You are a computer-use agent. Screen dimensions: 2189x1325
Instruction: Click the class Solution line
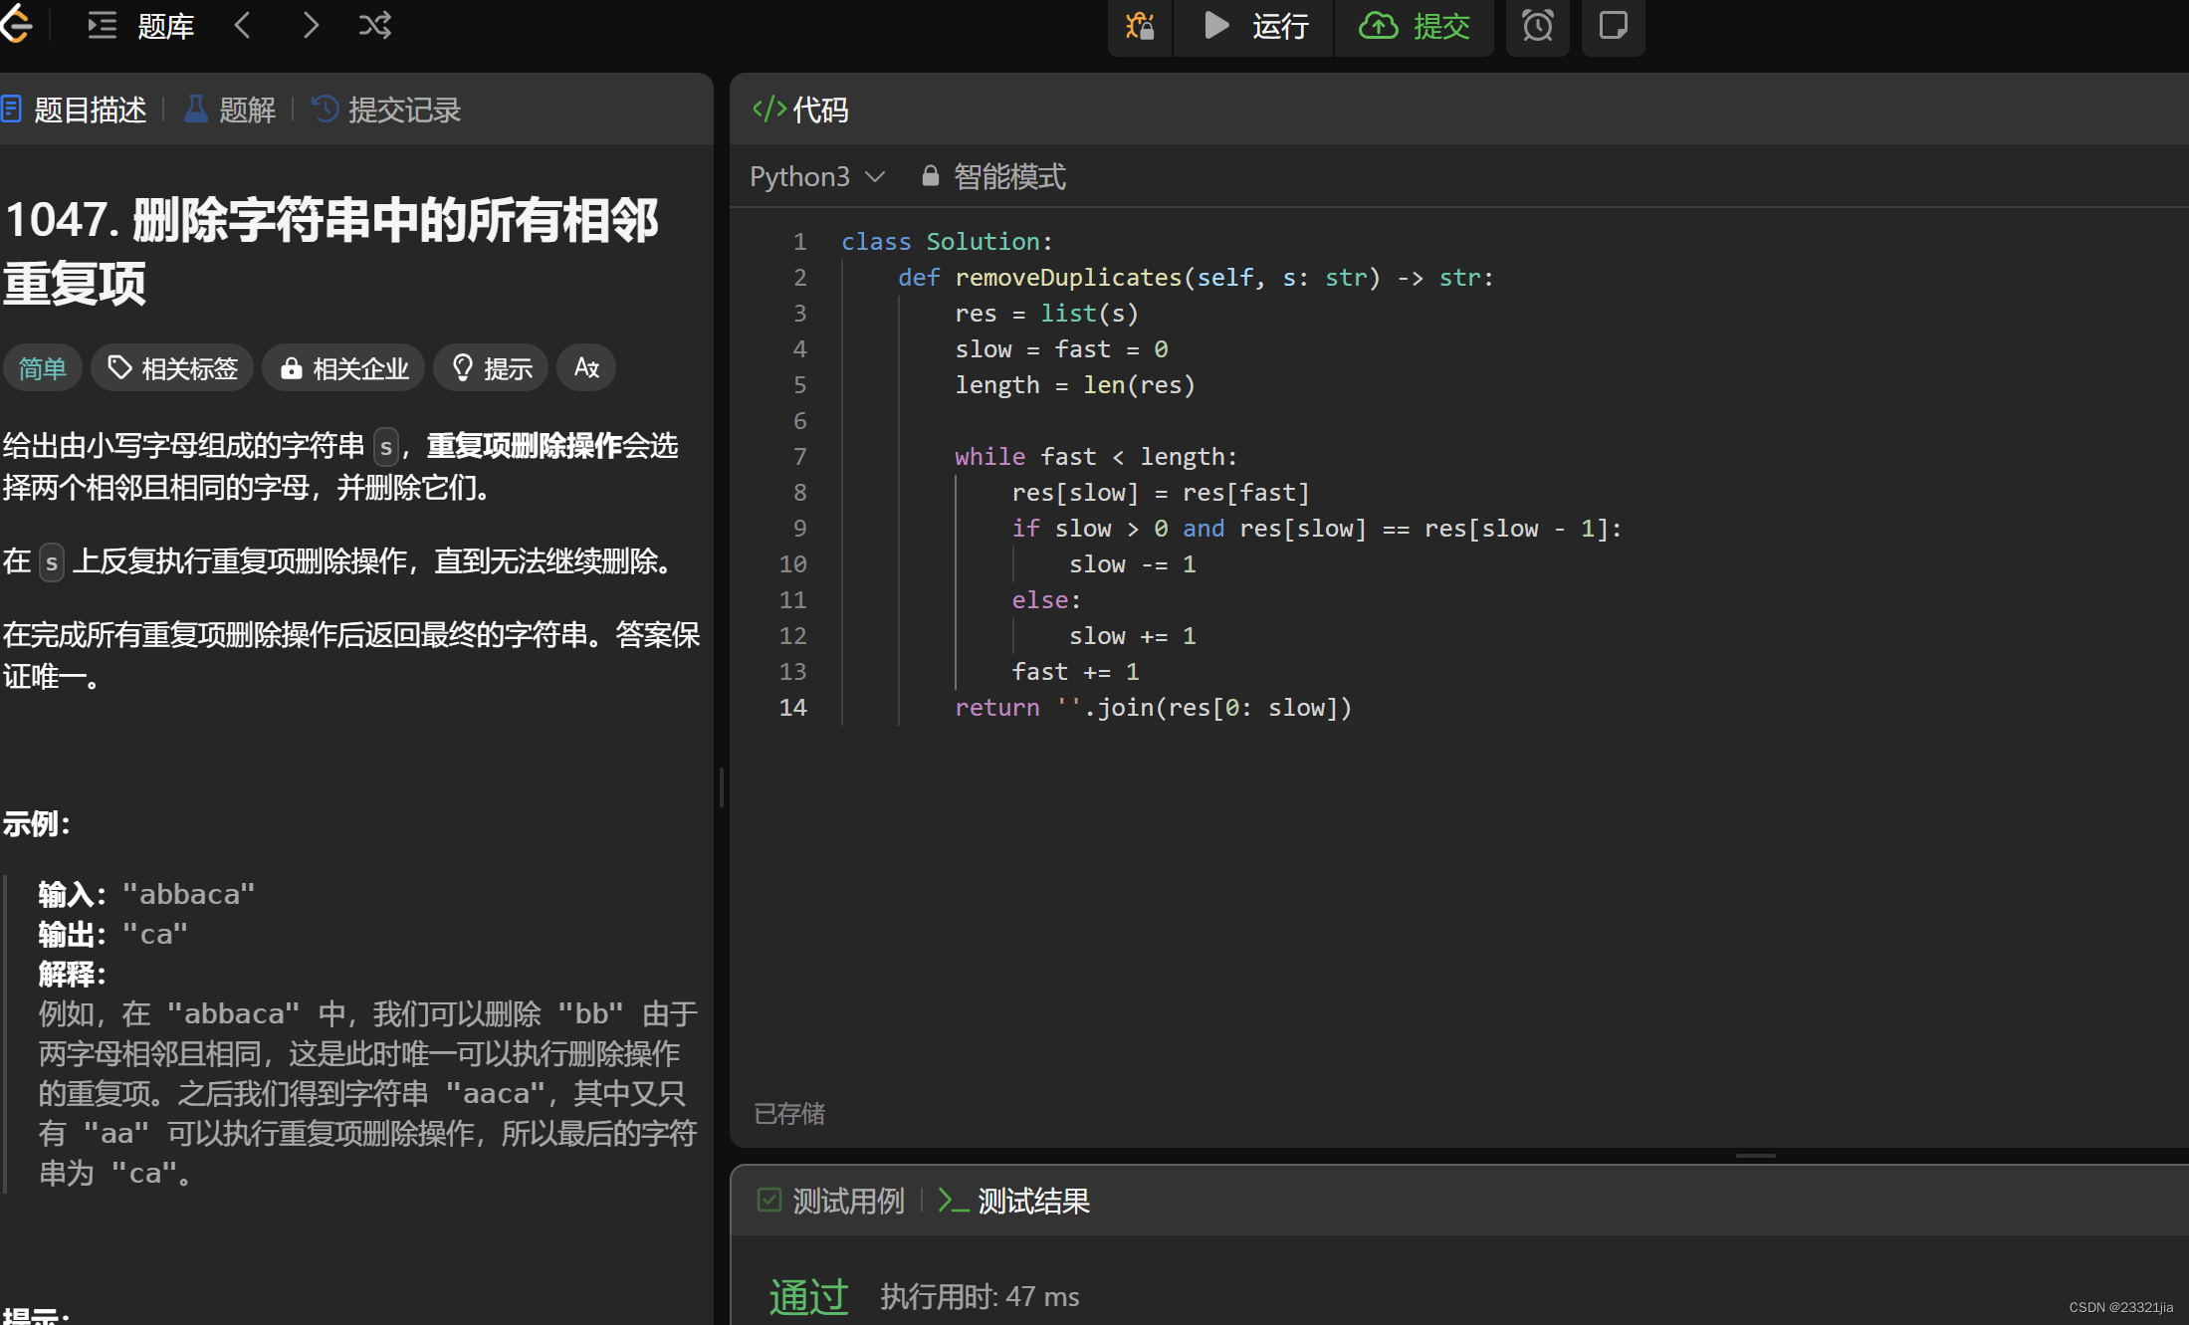coord(947,242)
